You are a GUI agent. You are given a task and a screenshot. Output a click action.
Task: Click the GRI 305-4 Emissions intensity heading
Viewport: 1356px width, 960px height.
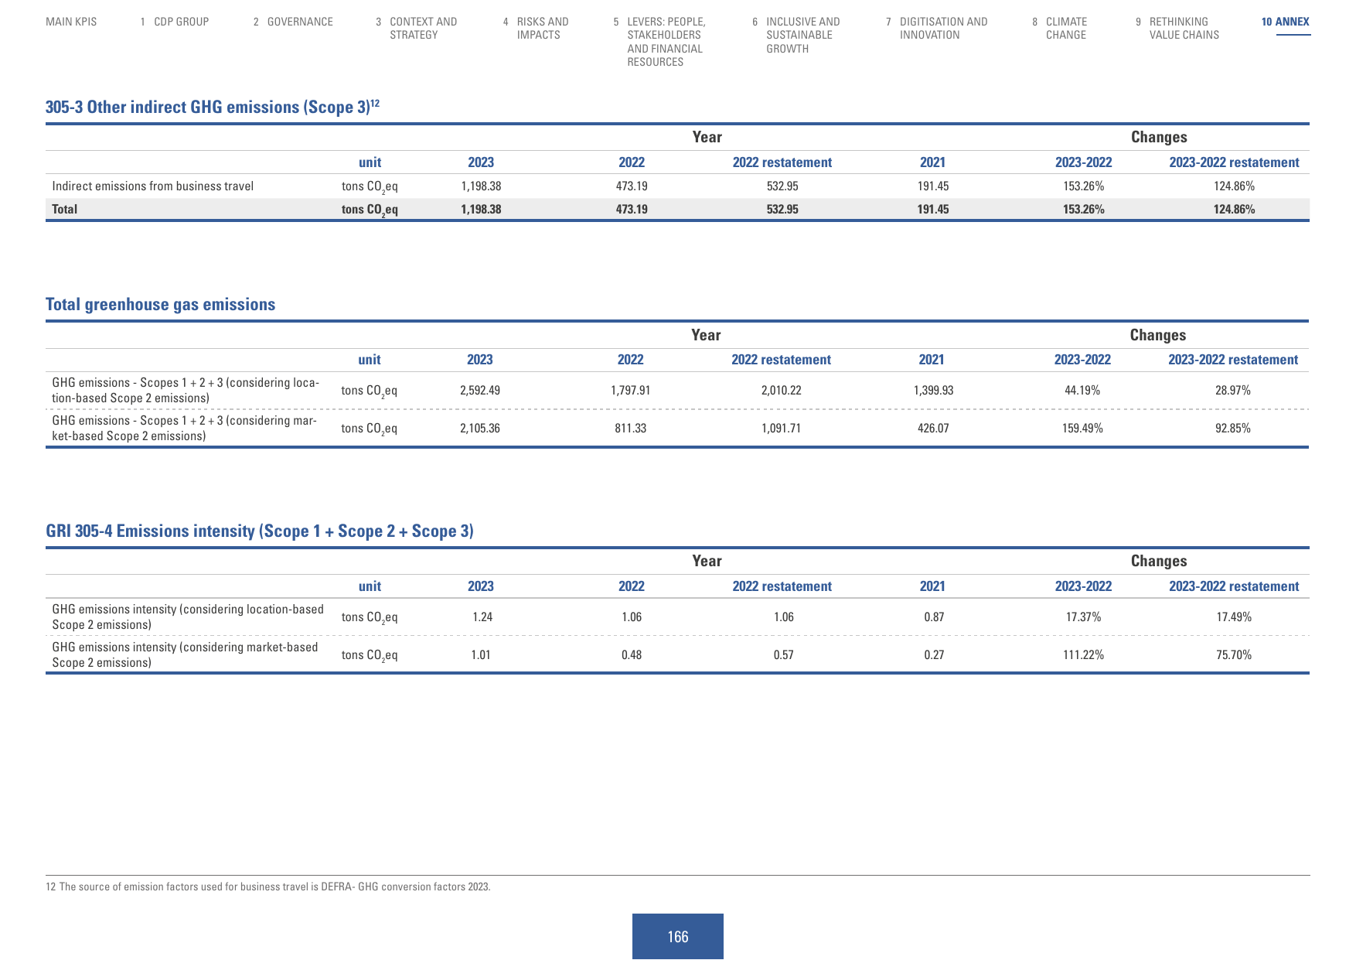[x=260, y=531]
